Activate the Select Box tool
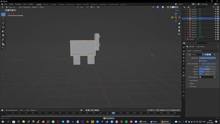The height and width of the screenshot is (124, 220). [x=3, y=14]
